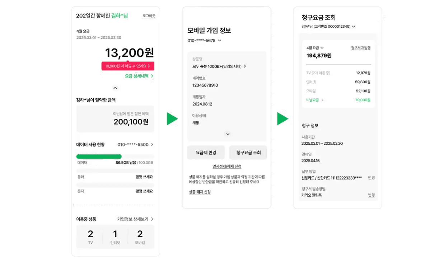Expand the 4월 요금 dropdown in 청구요금 조회
The width and height of the screenshot is (448, 262).
pyautogui.click(x=314, y=47)
